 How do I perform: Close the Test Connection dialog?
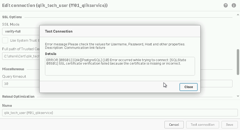[189, 87]
